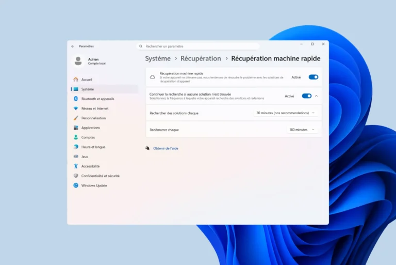396x265 pixels.
Task: Disable the Récupération machine rapide toggle
Action: [313, 77]
